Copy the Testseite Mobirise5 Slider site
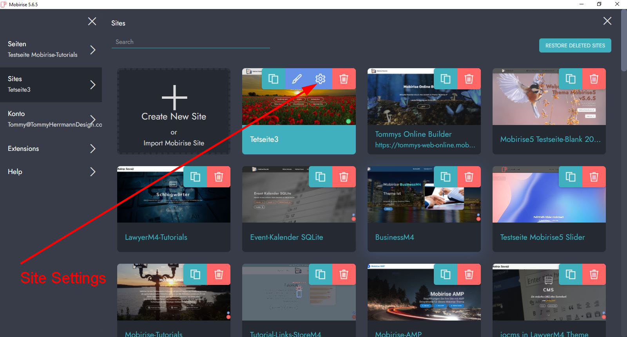The image size is (627, 337). 571,177
